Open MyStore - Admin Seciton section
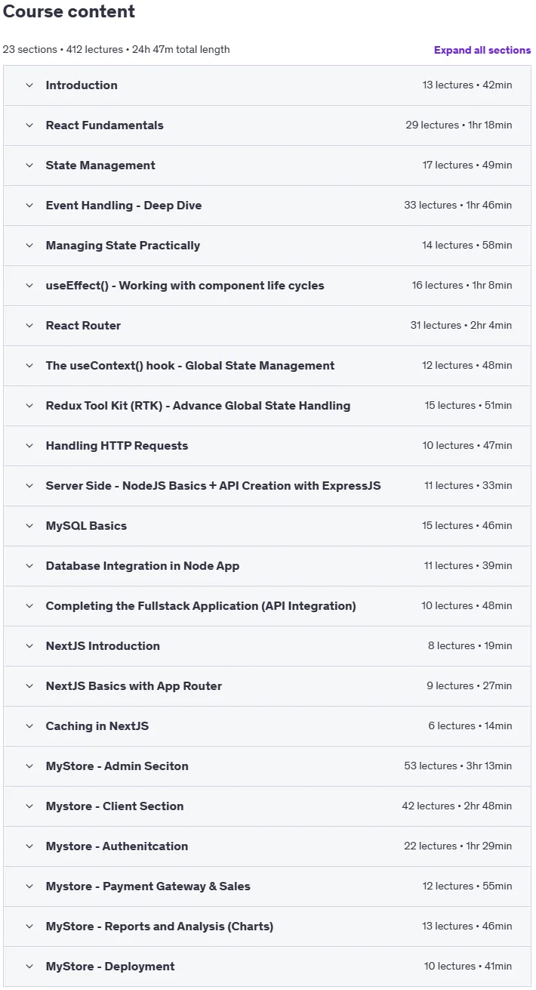Image resolution: width=536 pixels, height=990 pixels. point(267,766)
